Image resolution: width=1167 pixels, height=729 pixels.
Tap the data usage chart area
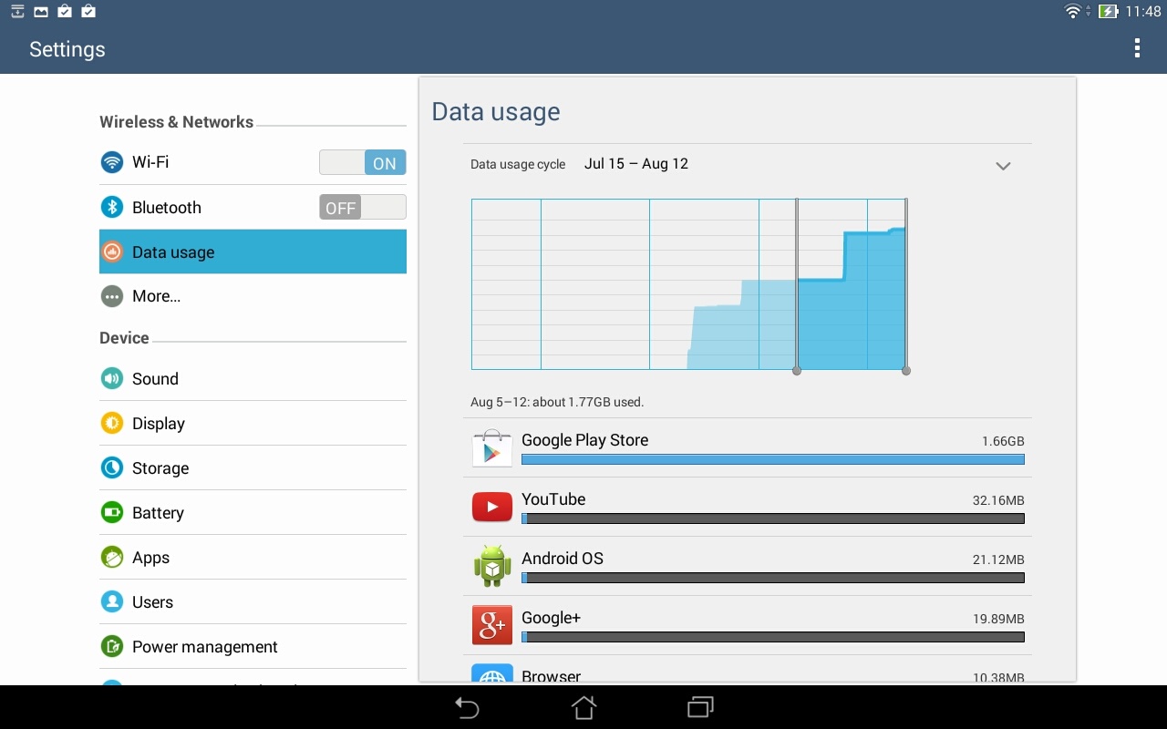(688, 284)
